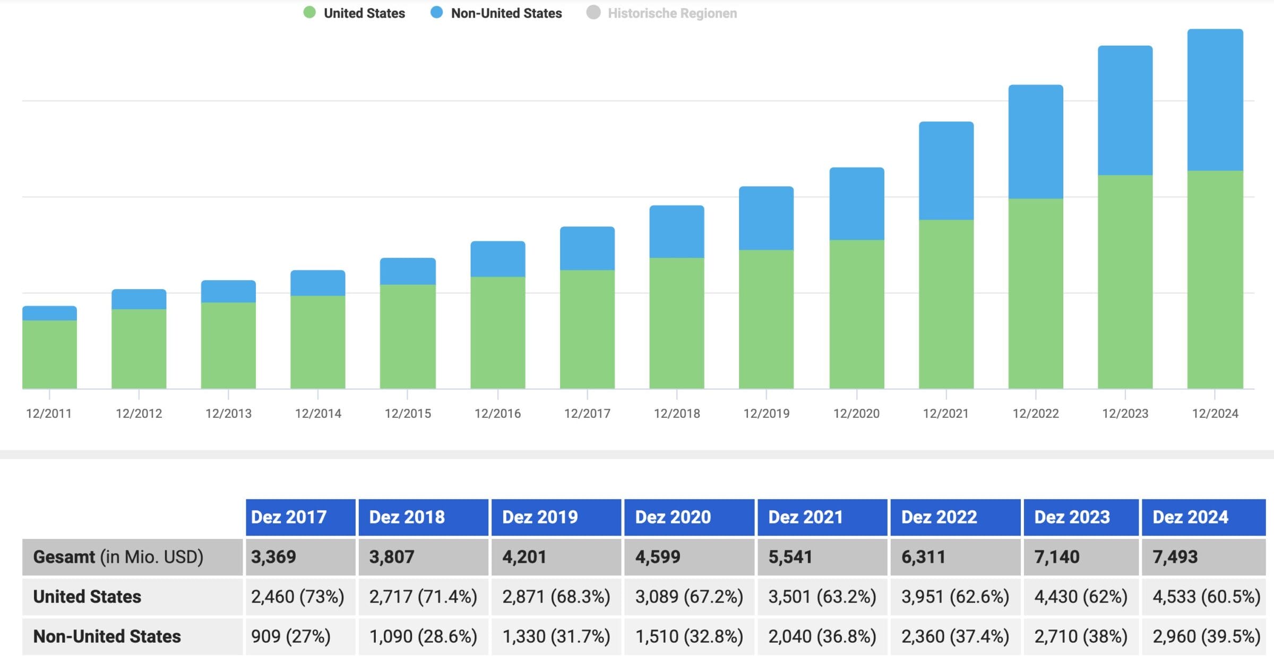Select the 12/2024 blue bar segment
Screen dimensions: 1274x656
[x=1215, y=100]
